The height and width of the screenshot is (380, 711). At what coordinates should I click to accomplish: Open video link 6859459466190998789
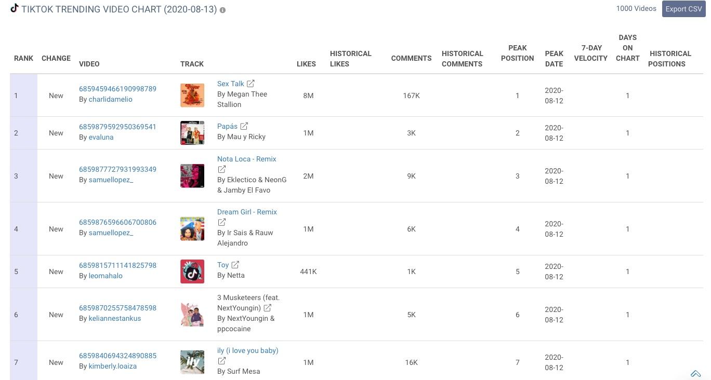click(x=117, y=89)
